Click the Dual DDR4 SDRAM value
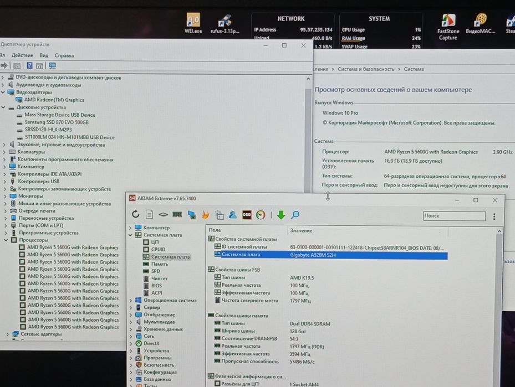 [310, 324]
